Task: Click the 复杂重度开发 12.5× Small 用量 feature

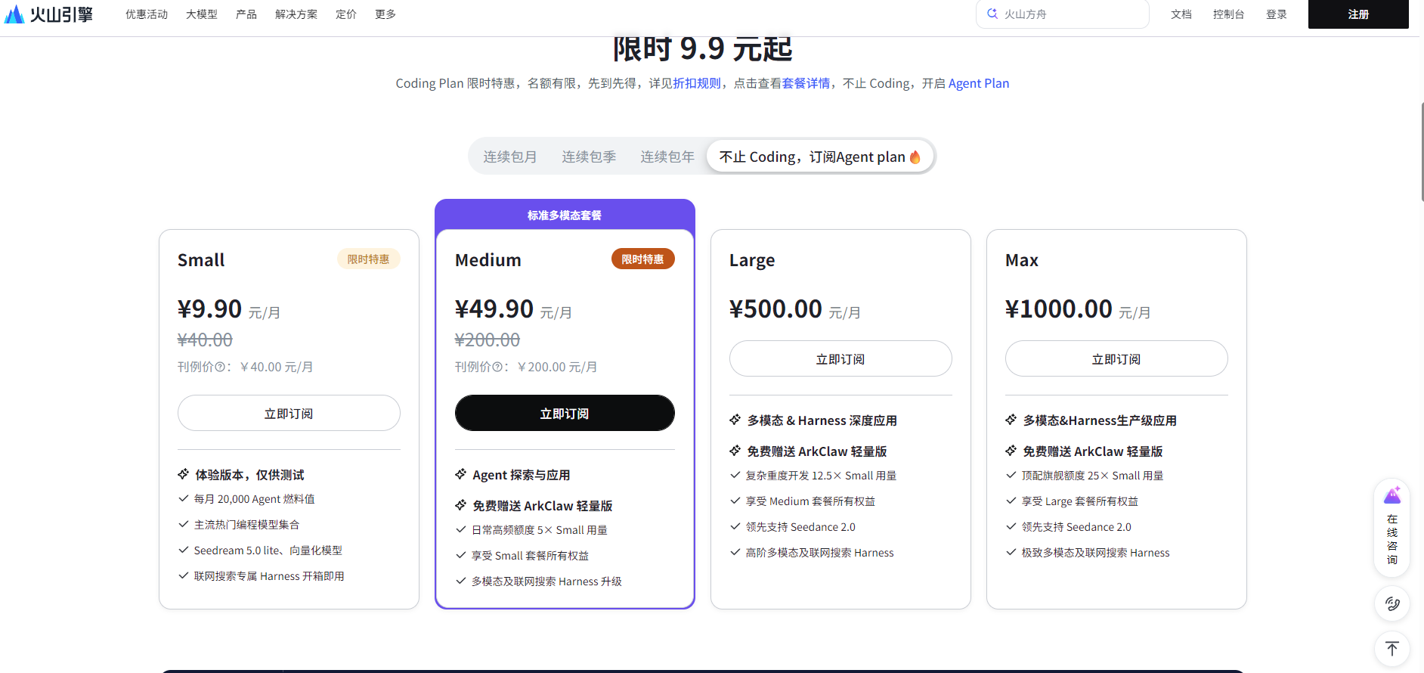Action: tap(821, 476)
